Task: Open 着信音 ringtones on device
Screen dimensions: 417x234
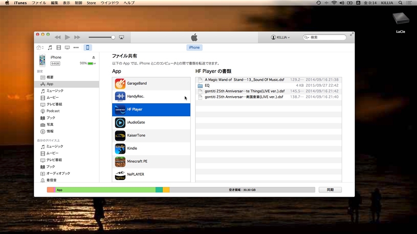Action: point(66,180)
